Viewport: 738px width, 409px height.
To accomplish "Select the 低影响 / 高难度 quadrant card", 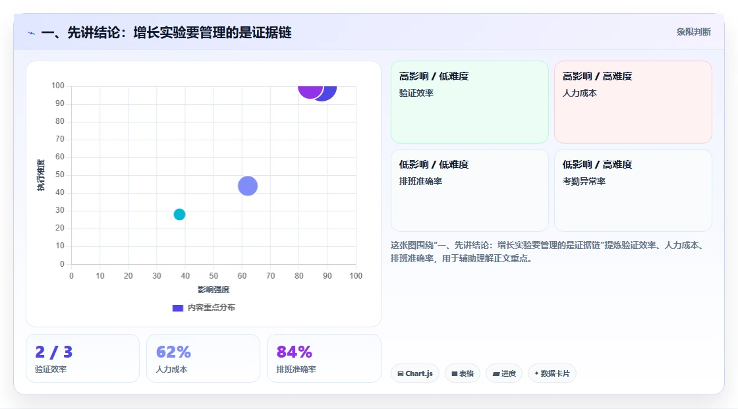I will coord(633,190).
